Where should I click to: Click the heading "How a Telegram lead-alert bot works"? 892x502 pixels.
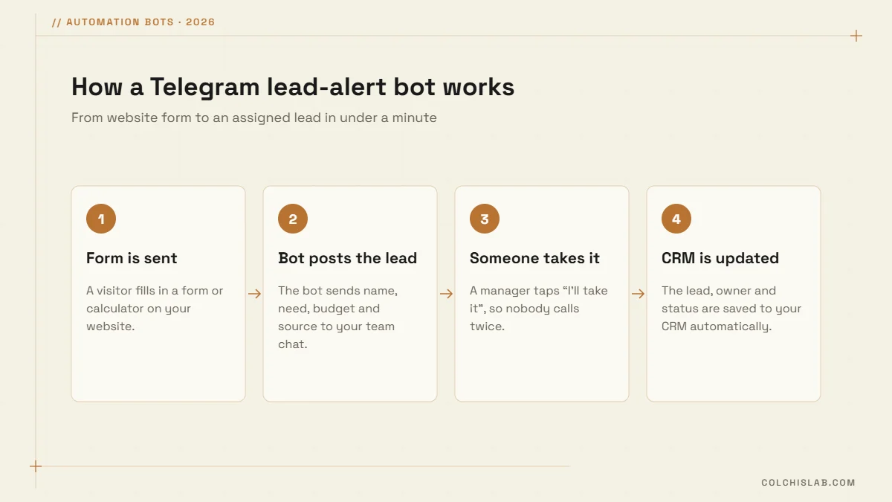(293, 87)
